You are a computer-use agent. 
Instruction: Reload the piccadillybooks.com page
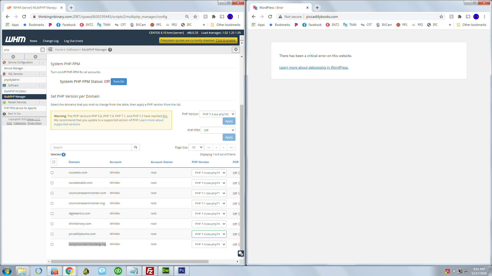coord(270,17)
